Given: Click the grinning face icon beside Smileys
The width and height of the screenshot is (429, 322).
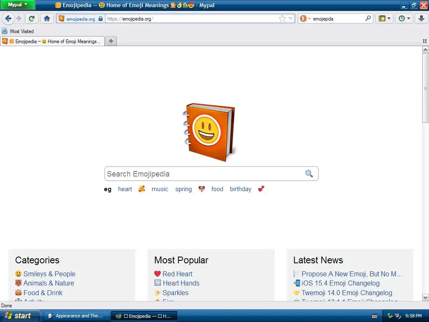Looking at the screenshot, I should click(18, 273).
